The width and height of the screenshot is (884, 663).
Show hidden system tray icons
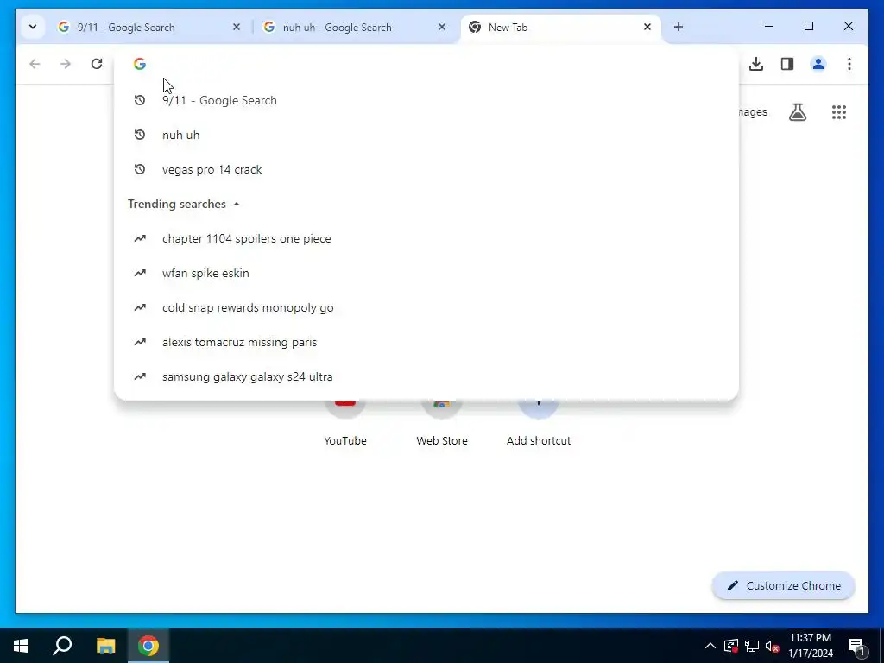(x=710, y=646)
